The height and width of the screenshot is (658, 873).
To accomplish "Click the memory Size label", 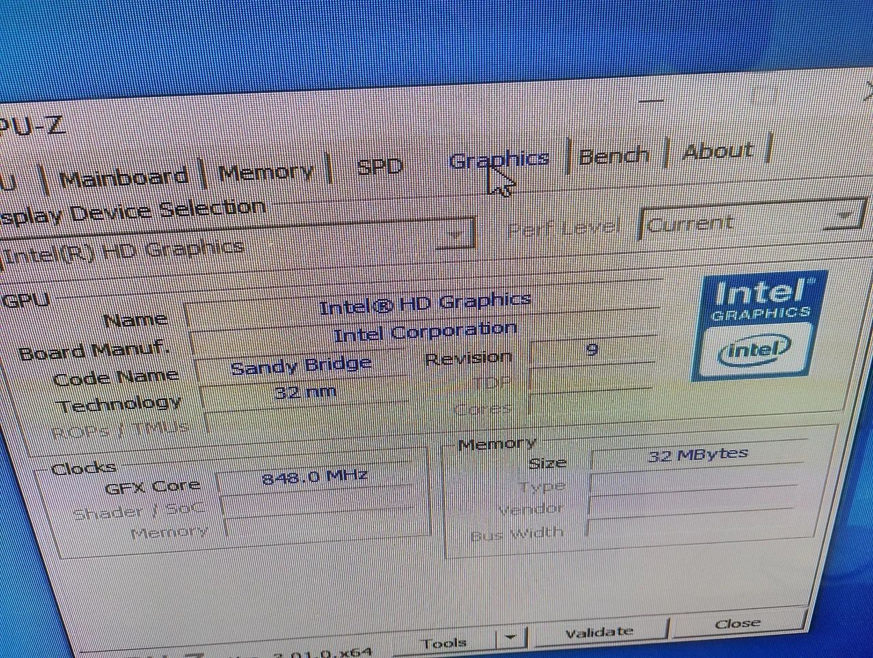I will click(x=547, y=463).
